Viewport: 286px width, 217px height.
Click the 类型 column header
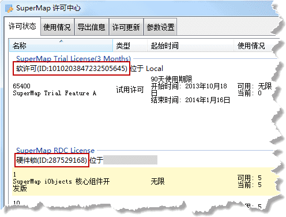[x=130, y=46]
